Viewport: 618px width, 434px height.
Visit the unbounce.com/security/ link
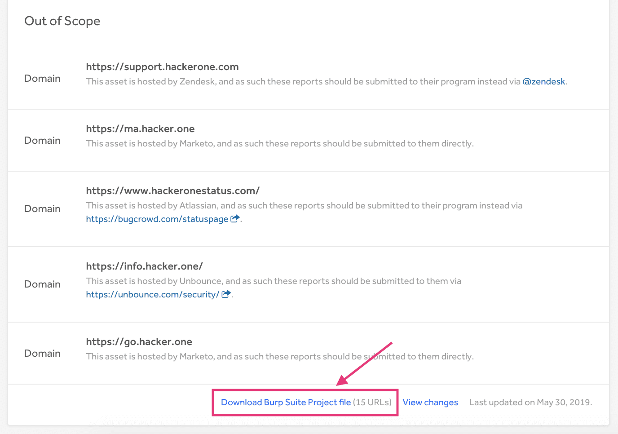tap(153, 295)
